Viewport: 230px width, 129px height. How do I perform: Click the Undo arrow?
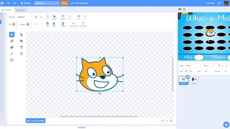coord(36,17)
